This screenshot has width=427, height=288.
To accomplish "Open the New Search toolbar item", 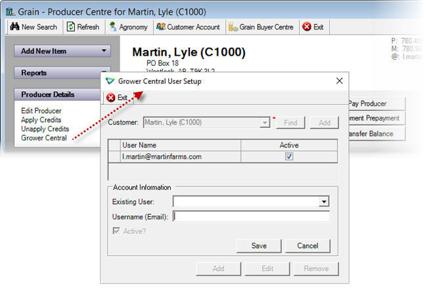I will tap(34, 27).
